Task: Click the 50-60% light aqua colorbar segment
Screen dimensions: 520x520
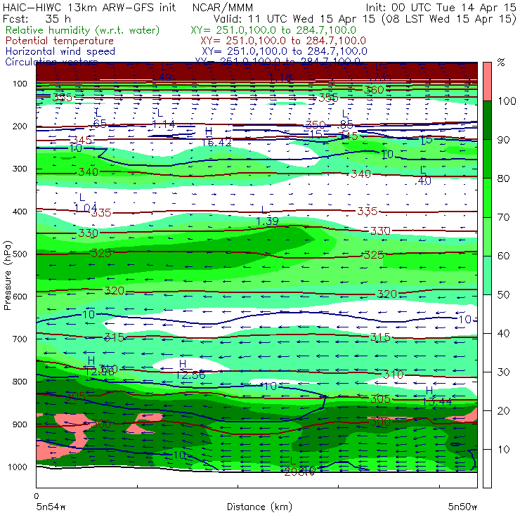Action: click(487, 275)
